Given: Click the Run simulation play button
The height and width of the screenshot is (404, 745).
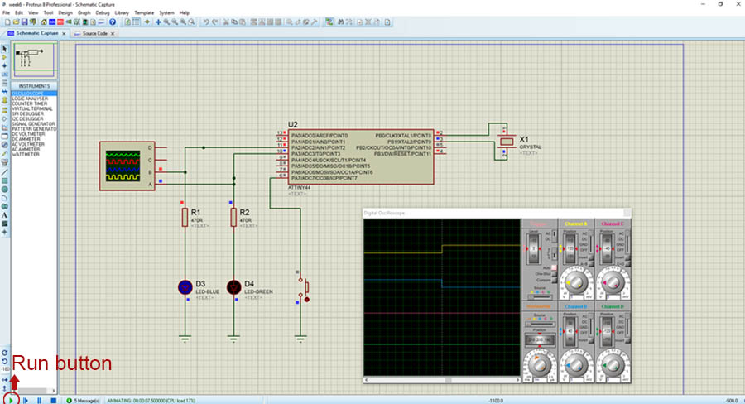Looking at the screenshot, I should pos(12,401).
